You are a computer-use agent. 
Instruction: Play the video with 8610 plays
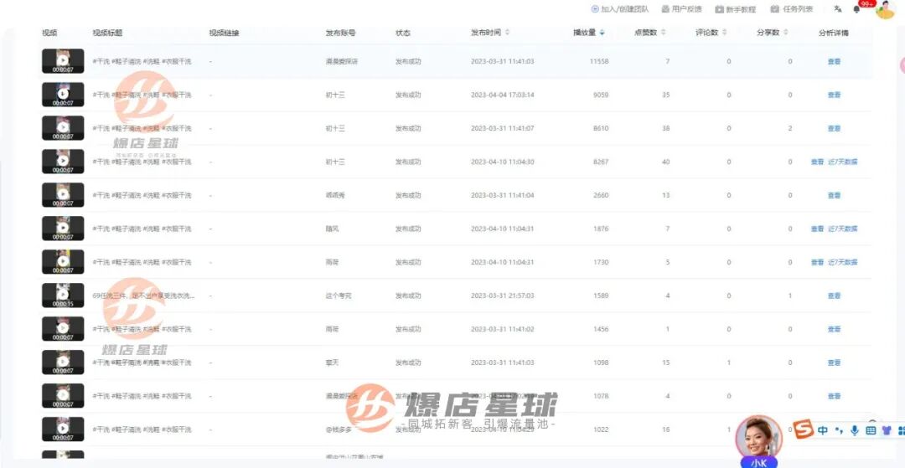(x=63, y=127)
